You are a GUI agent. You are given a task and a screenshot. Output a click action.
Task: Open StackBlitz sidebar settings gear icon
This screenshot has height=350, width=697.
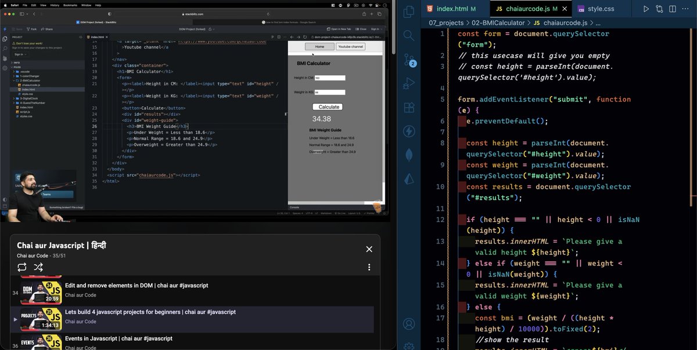coord(5,67)
